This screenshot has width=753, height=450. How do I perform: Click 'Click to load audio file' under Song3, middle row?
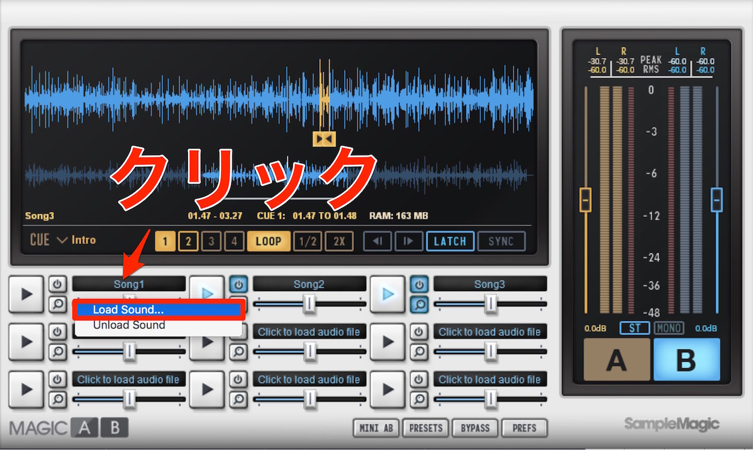click(490, 332)
